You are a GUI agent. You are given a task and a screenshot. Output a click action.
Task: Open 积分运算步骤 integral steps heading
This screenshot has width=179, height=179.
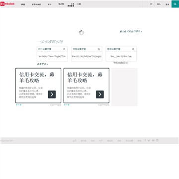click(x=45, y=49)
